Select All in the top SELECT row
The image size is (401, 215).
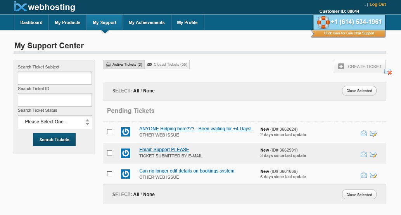(x=136, y=91)
